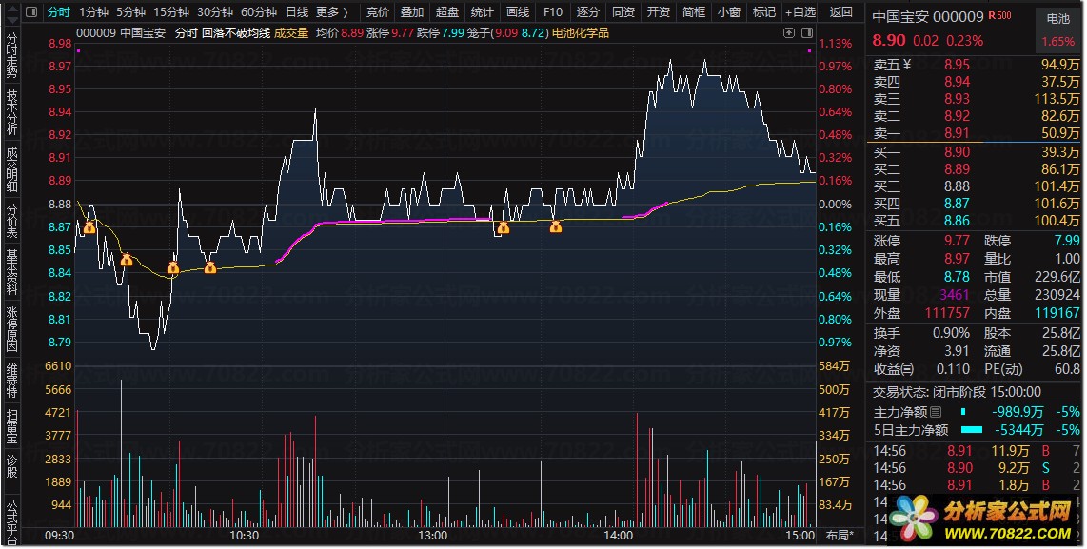Open the 统计 statistics tool
This screenshot has width=1087, height=549.
[x=482, y=11]
